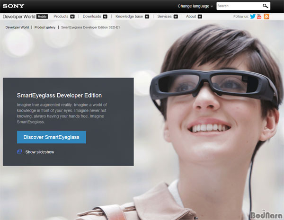Open the RSS feed icon
This screenshot has width=284, height=220.
pyautogui.click(x=266, y=16)
